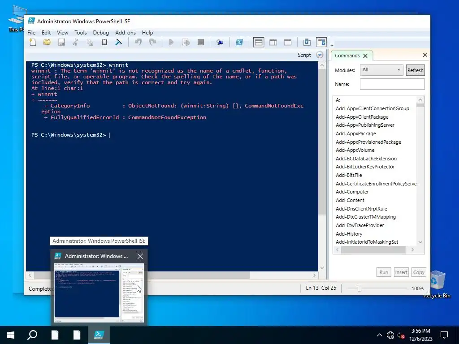Image resolution: width=459 pixels, height=344 pixels.
Task: Show Command window toolbar icon
Action: [x=307, y=42]
